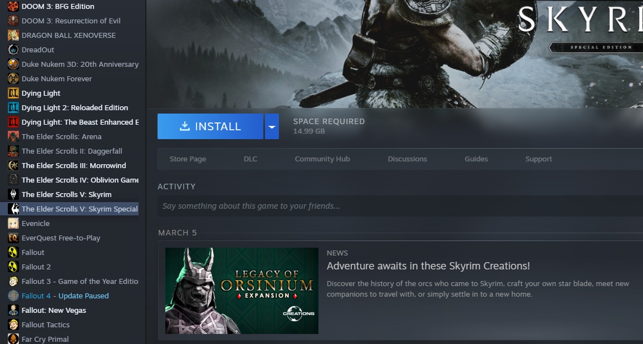Image resolution: width=643 pixels, height=344 pixels.
Task: Open the Legacy of Orsinium news thumbnail
Action: 242,291
